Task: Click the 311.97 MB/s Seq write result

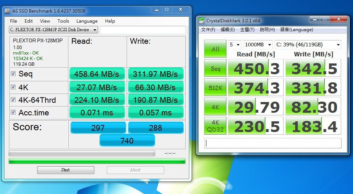Action: click(156, 74)
